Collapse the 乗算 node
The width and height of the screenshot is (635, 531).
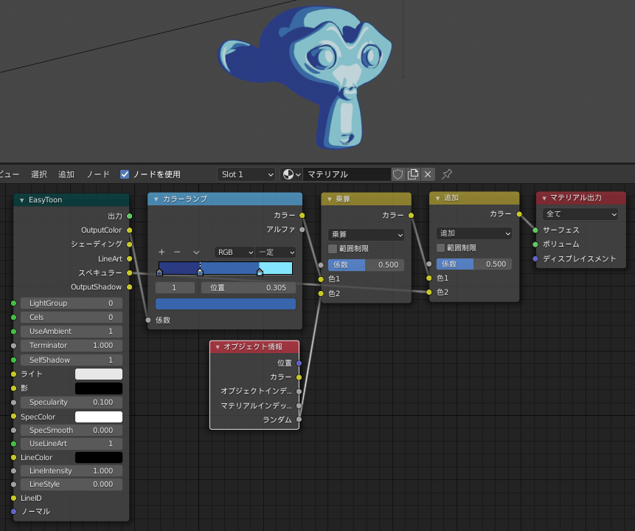pos(329,199)
